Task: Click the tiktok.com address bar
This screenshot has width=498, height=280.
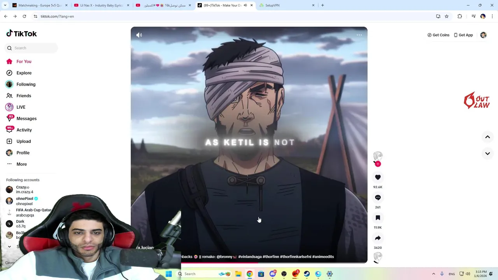Action: [233, 16]
